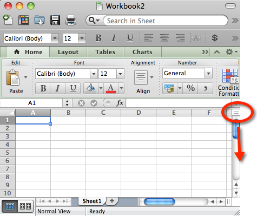Show more ribbon tabs chevron
This screenshot has width=257, height=216.
tap(205, 52)
